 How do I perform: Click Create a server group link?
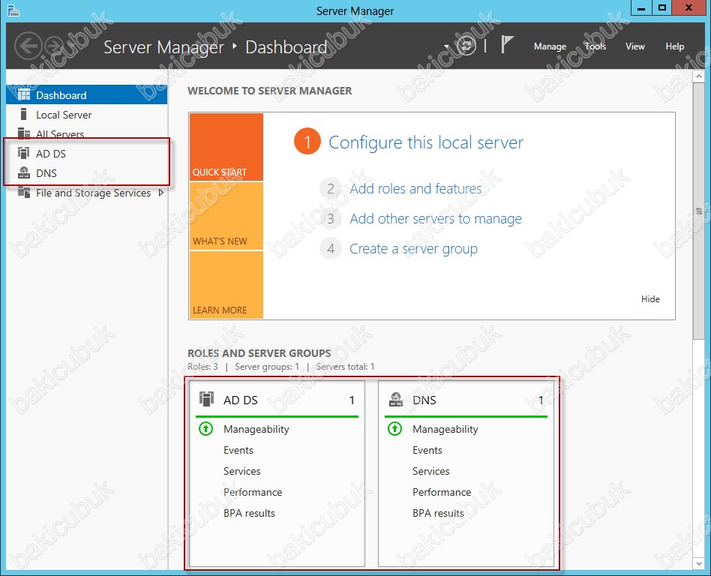click(413, 248)
